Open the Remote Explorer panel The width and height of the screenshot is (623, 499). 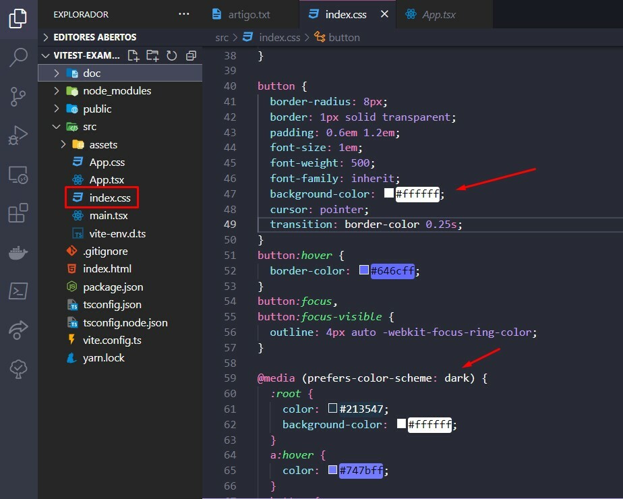point(18,175)
